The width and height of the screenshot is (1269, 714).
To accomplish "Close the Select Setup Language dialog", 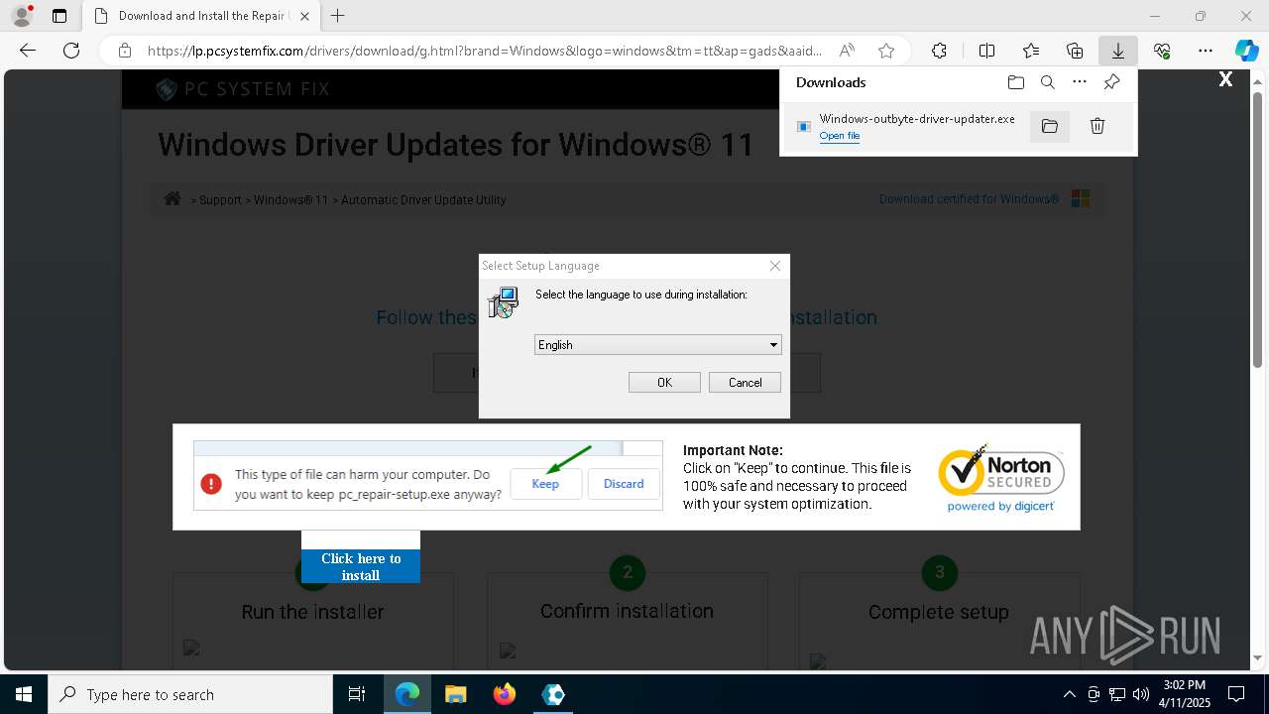I will (x=775, y=266).
